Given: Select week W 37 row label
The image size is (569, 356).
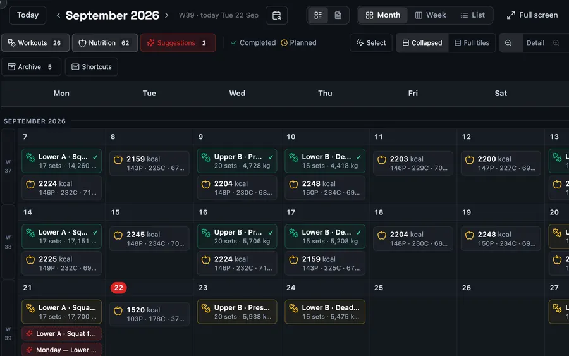Looking at the screenshot, I should [x=8, y=166].
